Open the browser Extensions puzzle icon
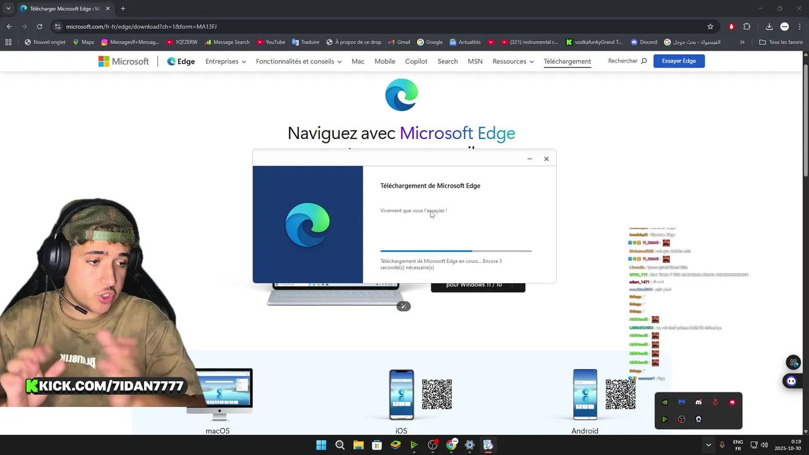The width and height of the screenshot is (809, 455). coord(746,27)
